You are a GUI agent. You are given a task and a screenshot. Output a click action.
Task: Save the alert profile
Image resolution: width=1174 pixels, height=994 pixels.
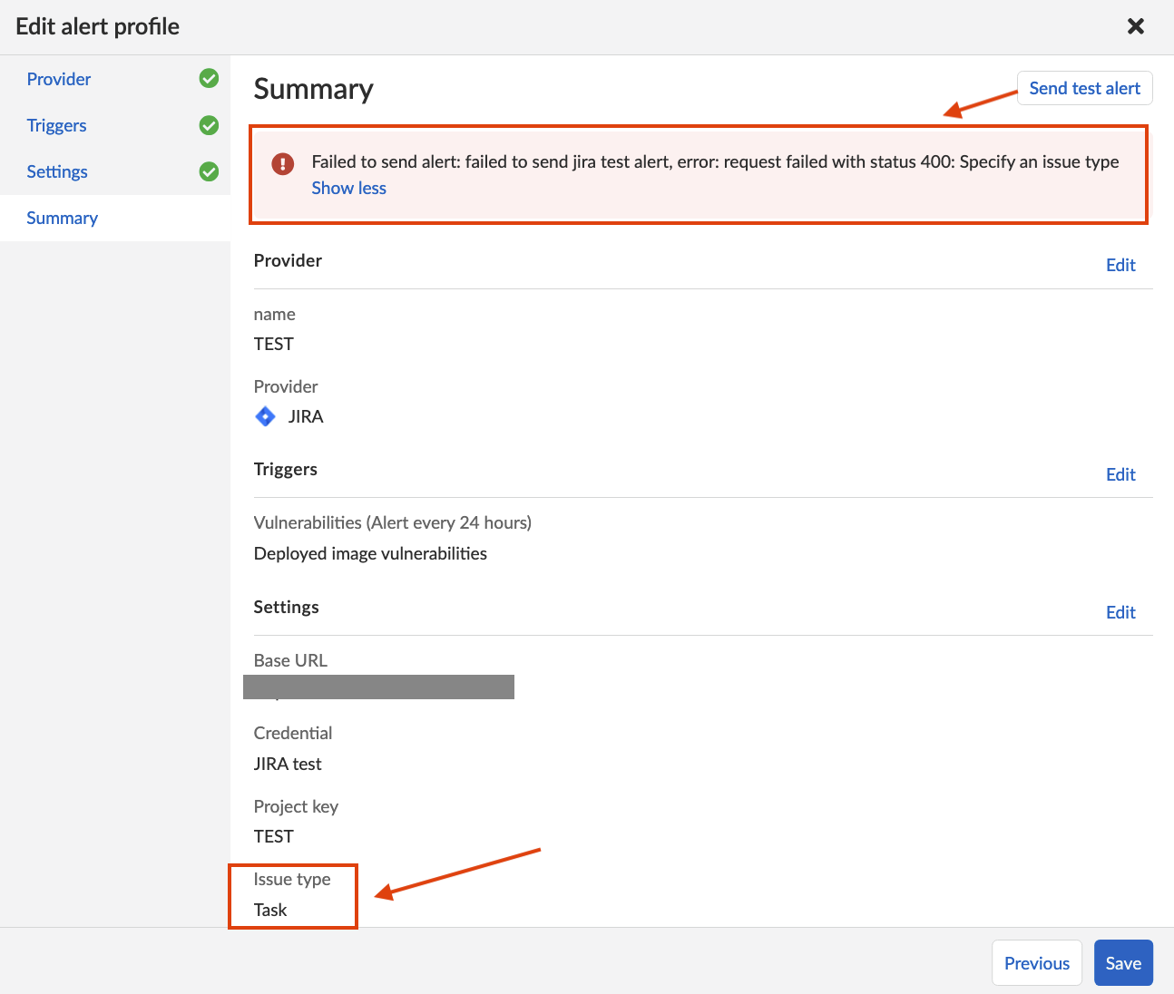1123,963
